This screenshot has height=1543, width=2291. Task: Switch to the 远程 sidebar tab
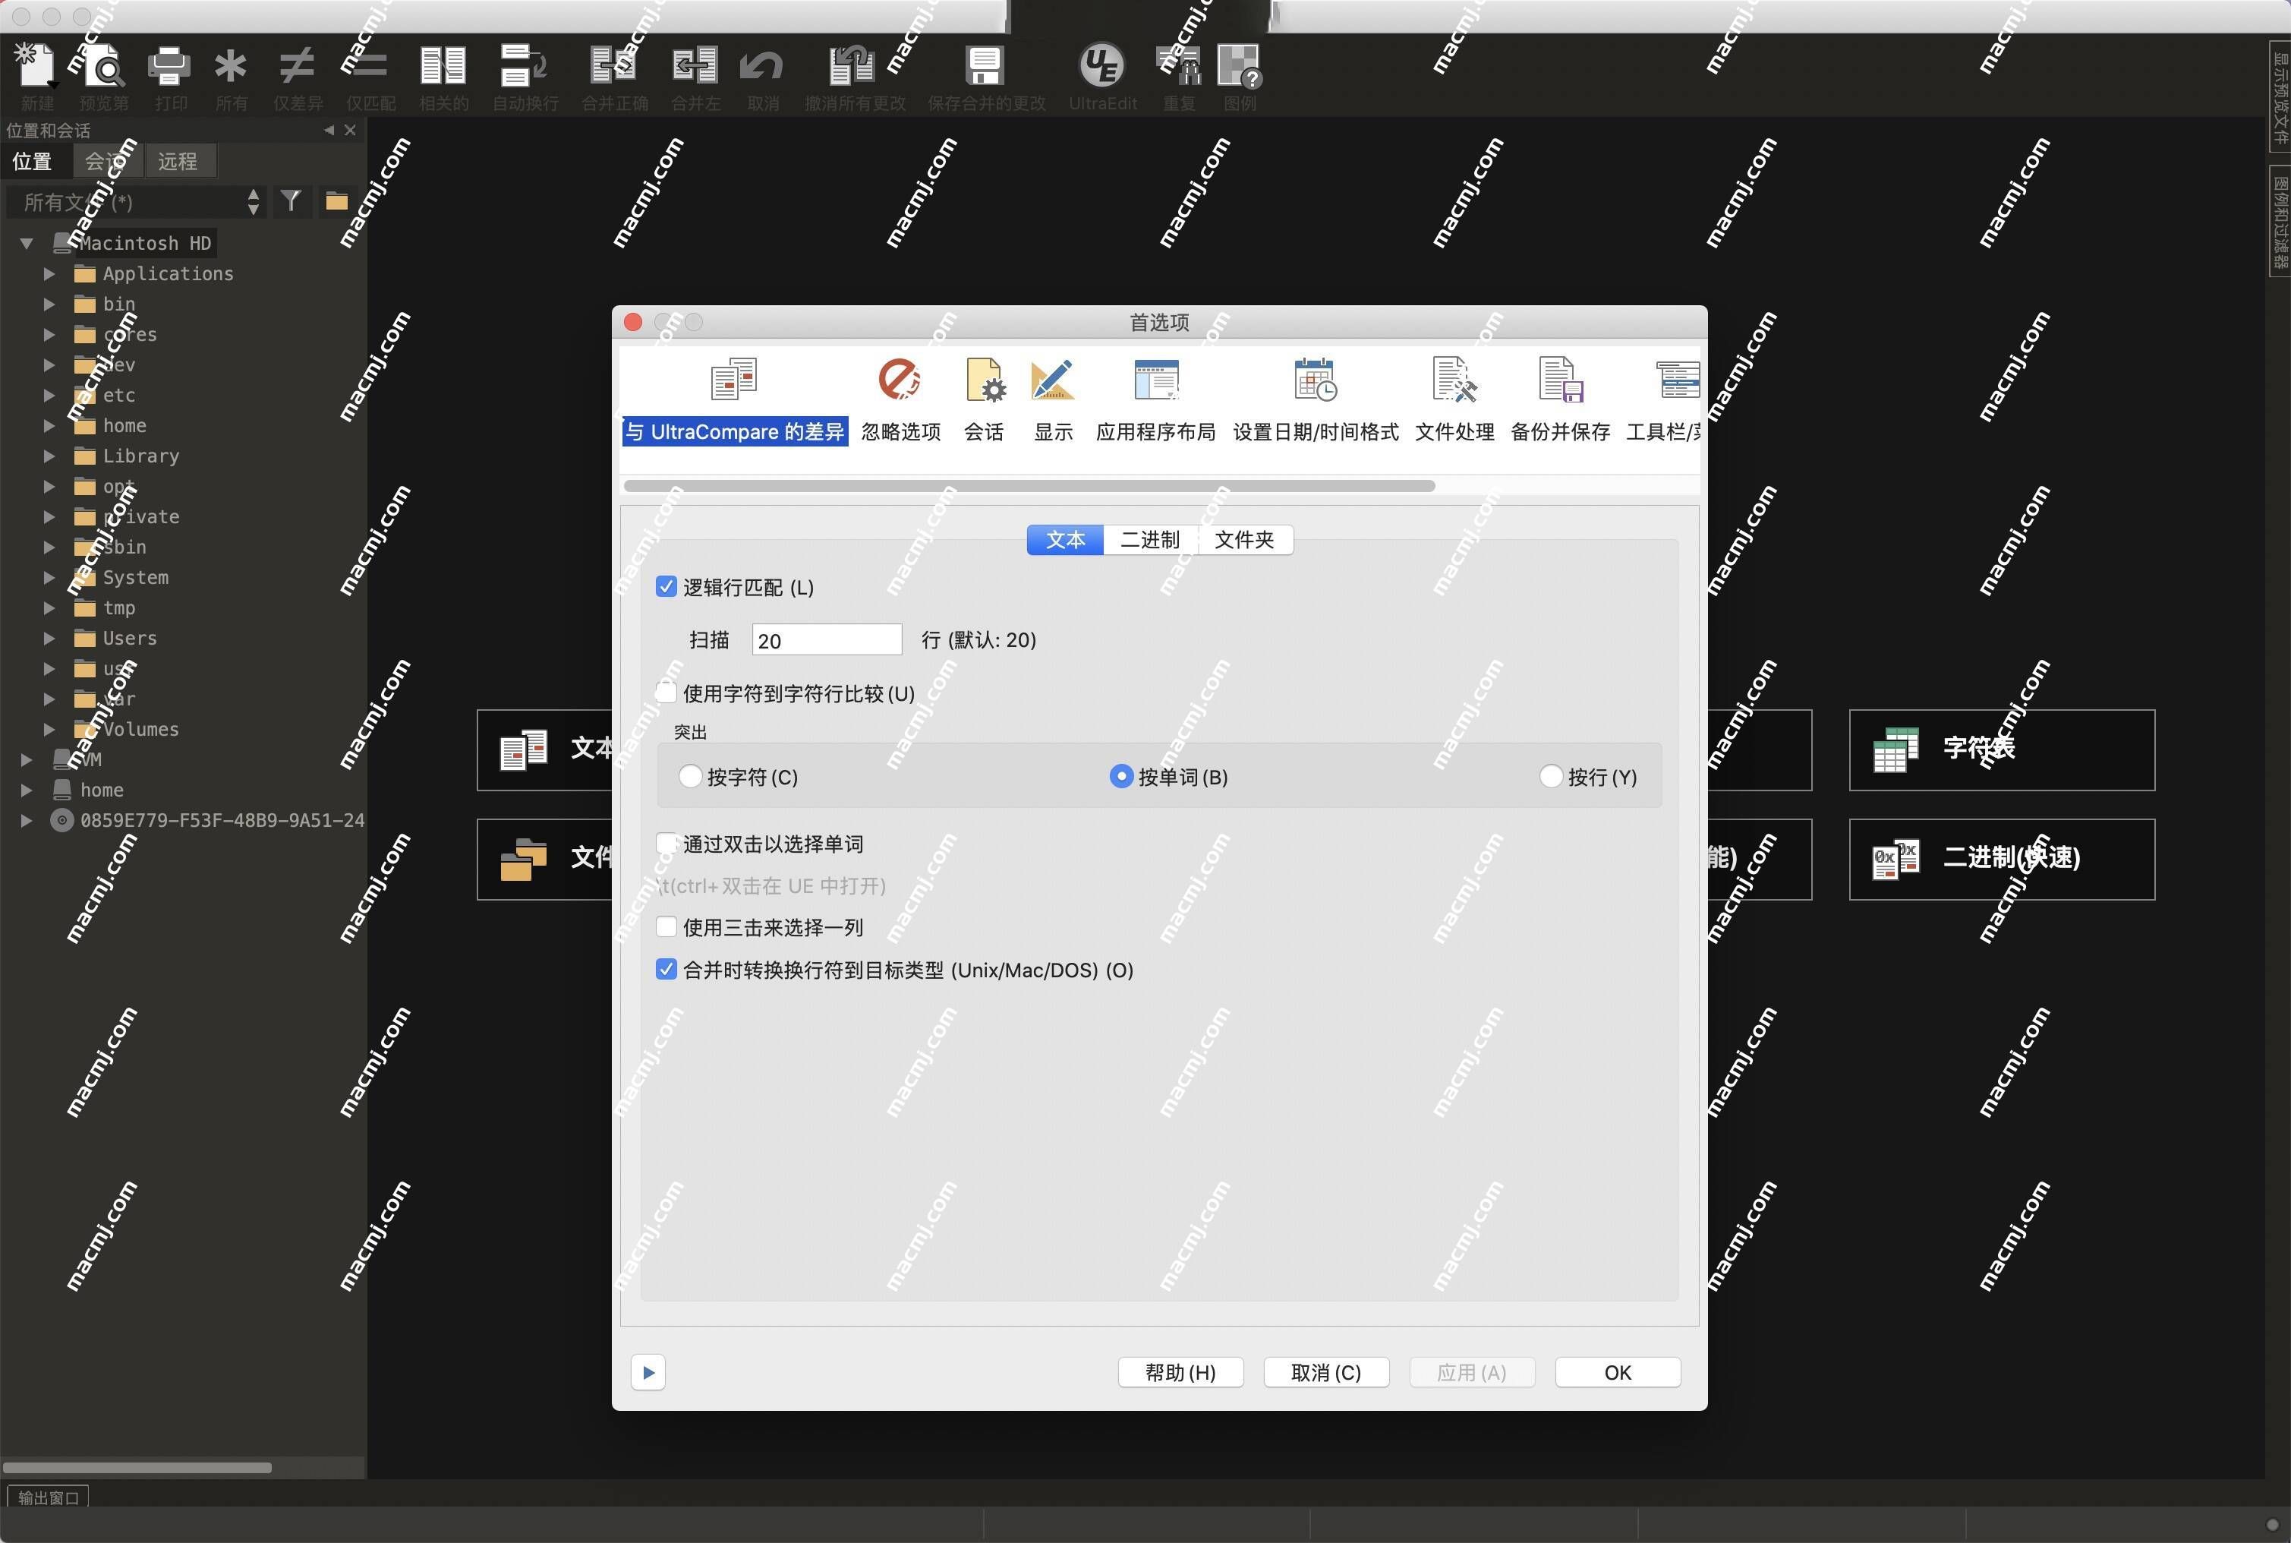[178, 162]
